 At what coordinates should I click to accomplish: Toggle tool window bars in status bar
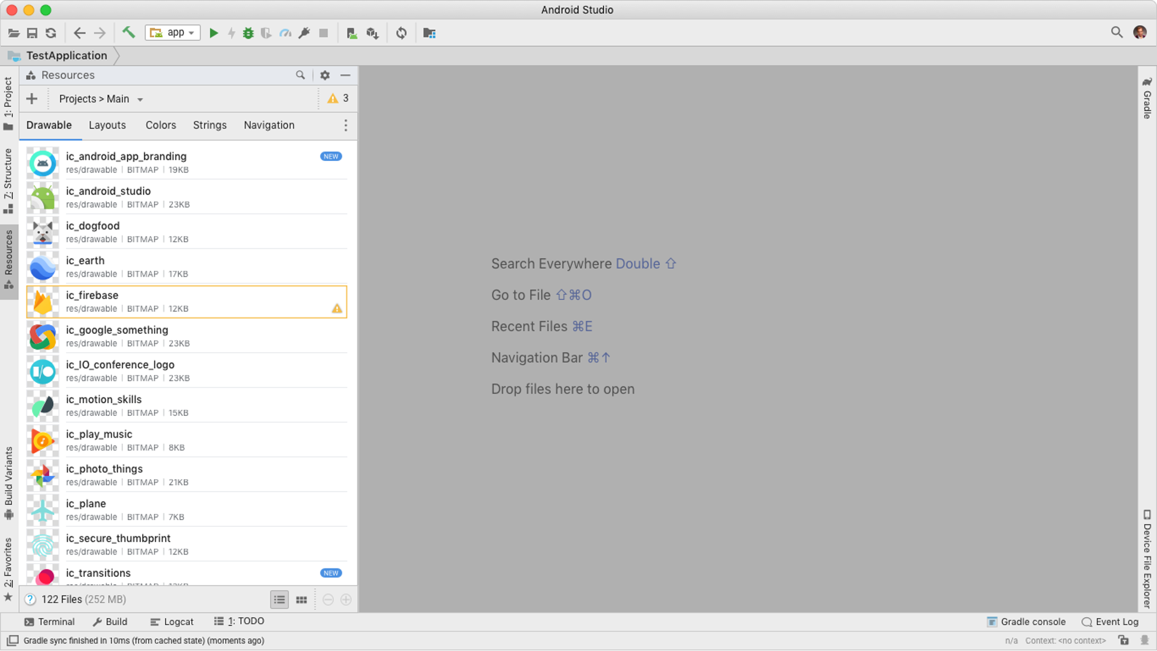pos(13,640)
